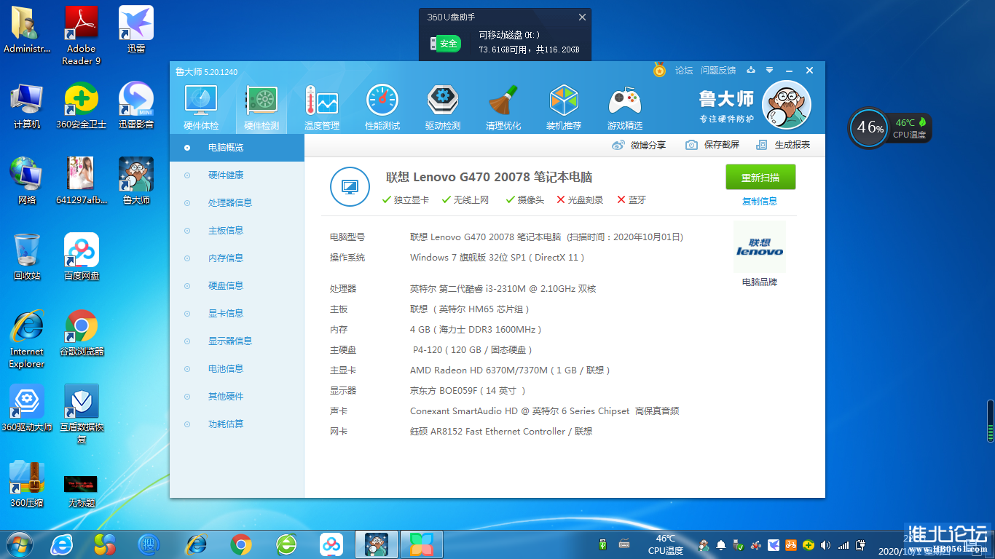The image size is (995, 559).
Task: Select 主板信息 in the sidebar
Action: tap(237, 231)
